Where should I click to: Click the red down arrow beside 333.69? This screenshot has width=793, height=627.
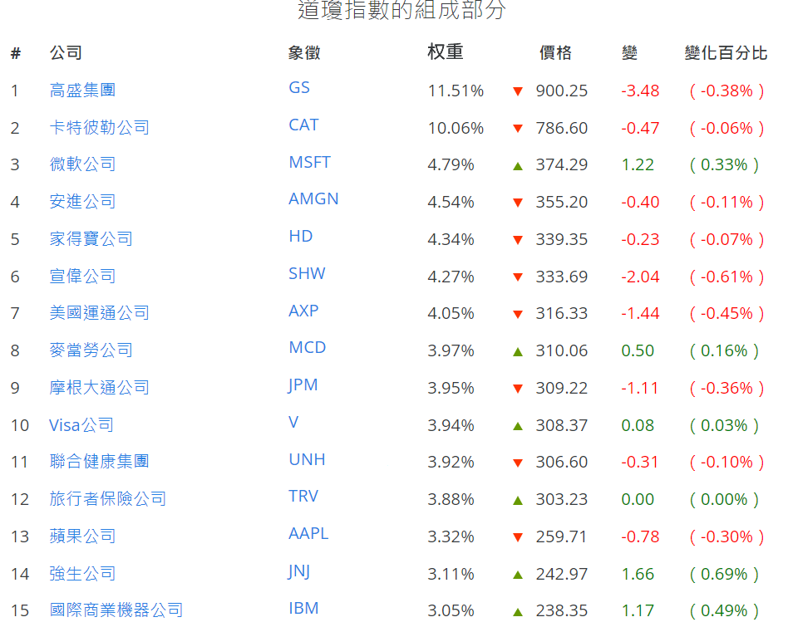[518, 277]
